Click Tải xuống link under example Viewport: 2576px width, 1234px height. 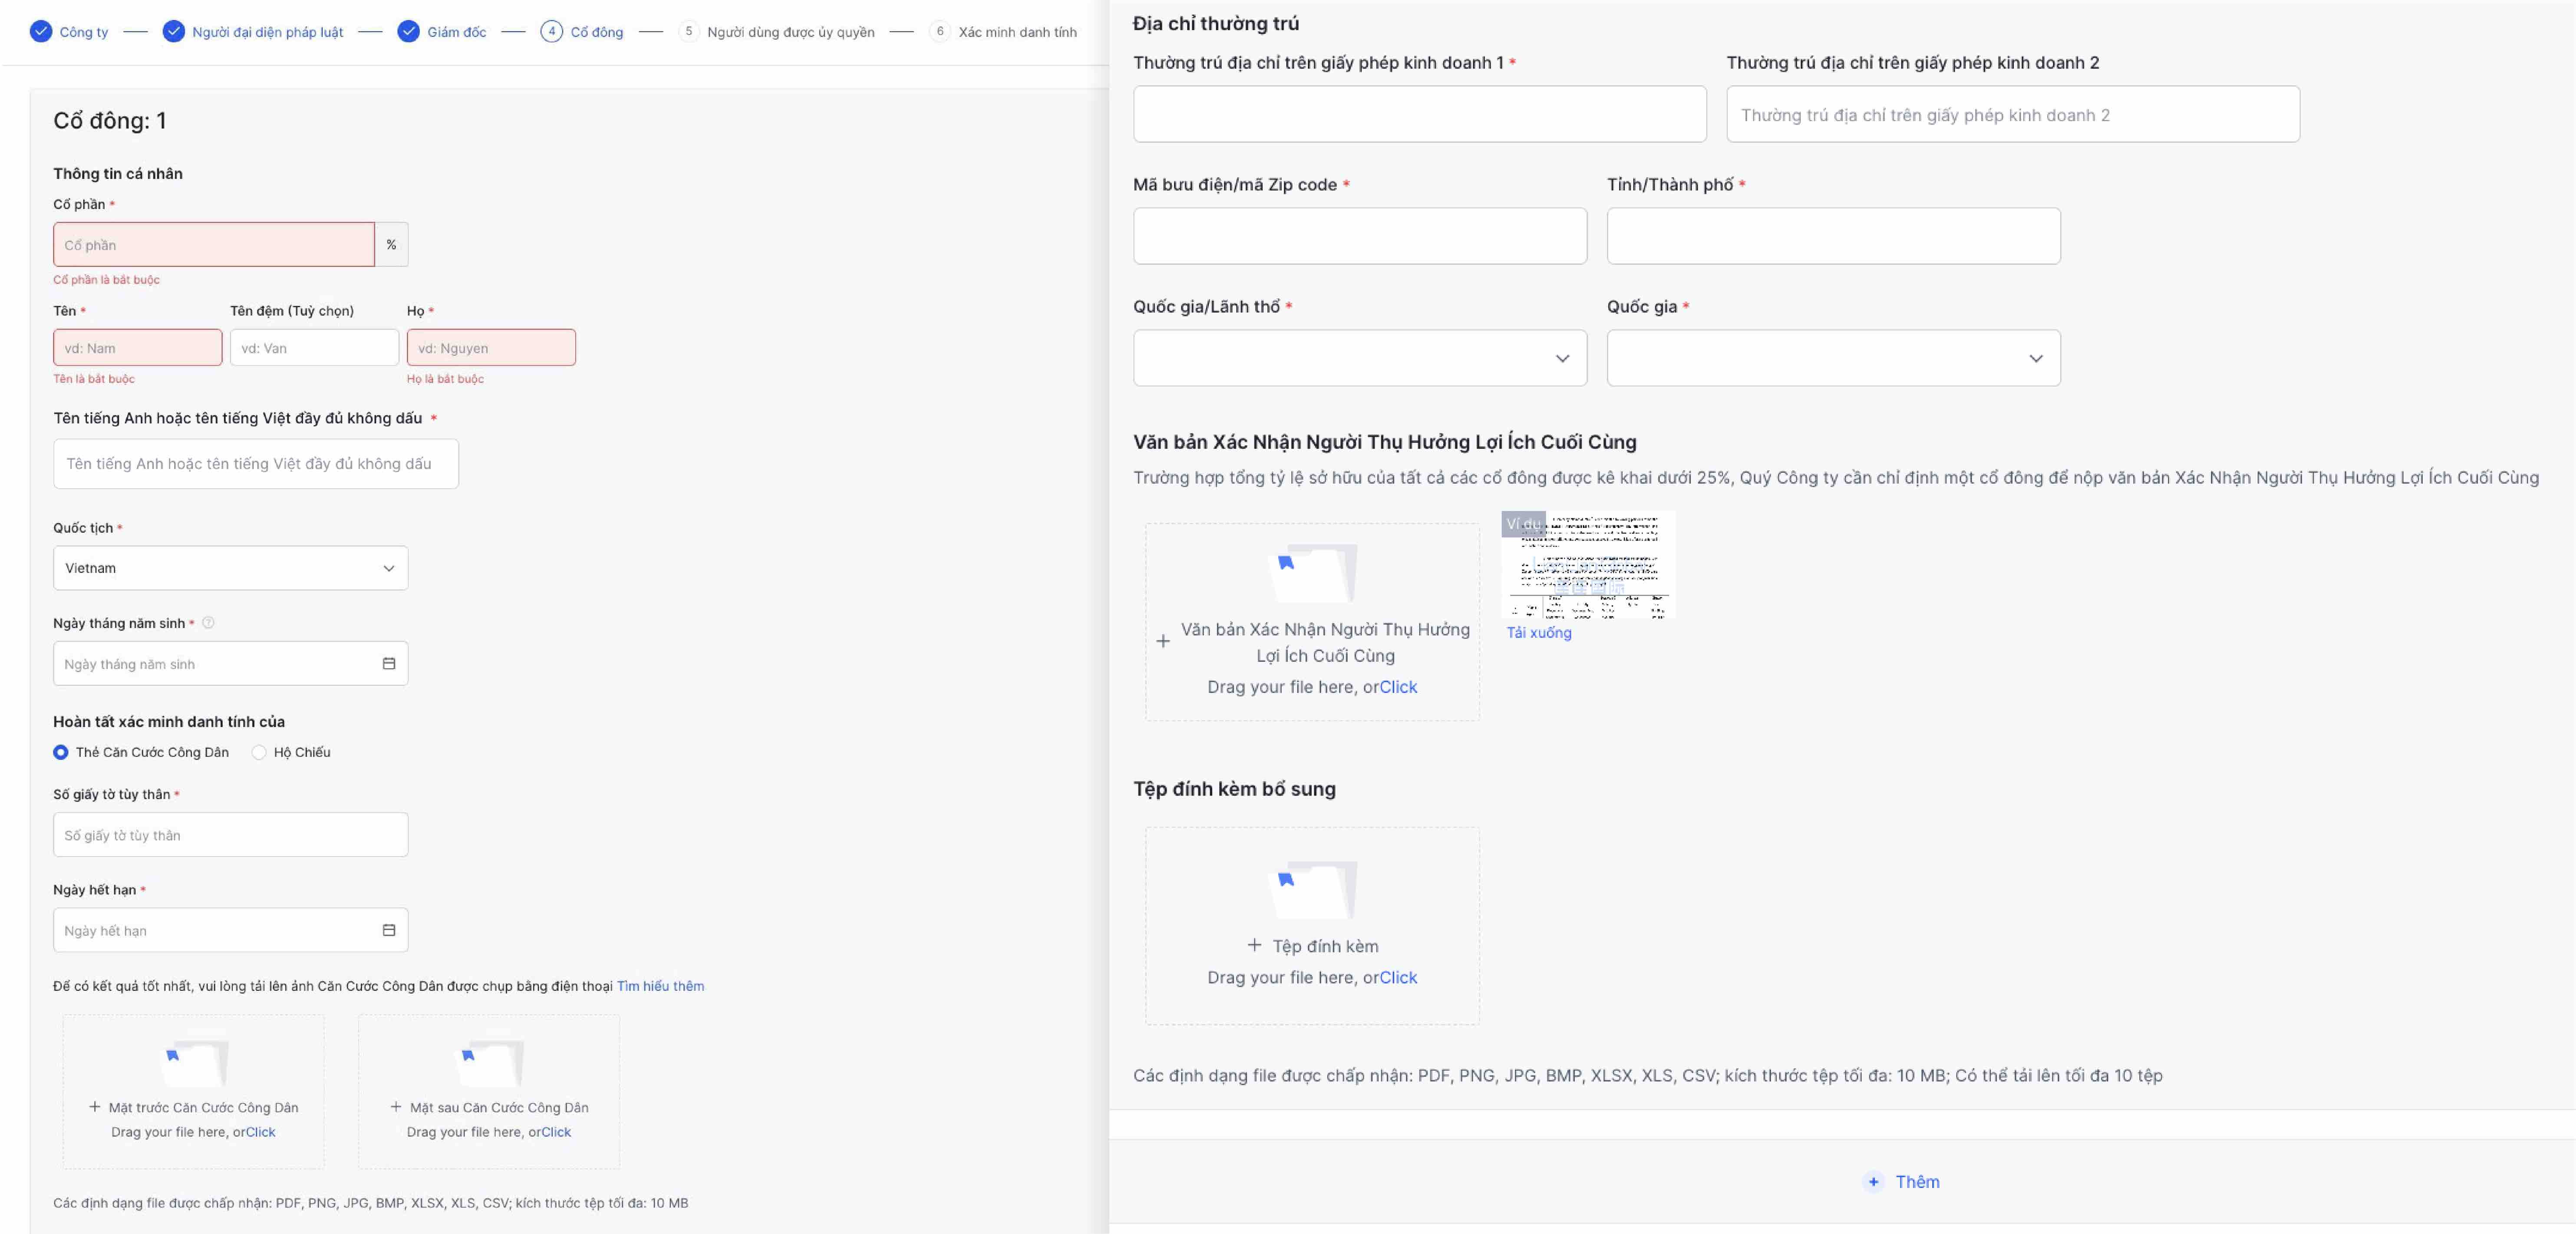coord(1539,632)
